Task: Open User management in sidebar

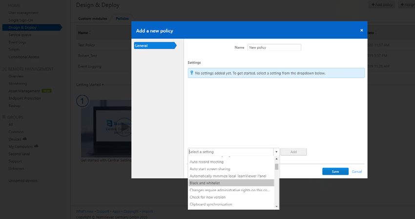Action: (23, 13)
